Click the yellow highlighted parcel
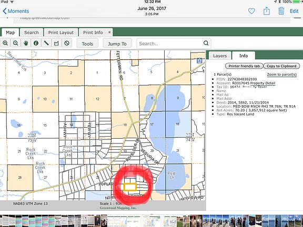The image size is (303, 227). coord(130,187)
